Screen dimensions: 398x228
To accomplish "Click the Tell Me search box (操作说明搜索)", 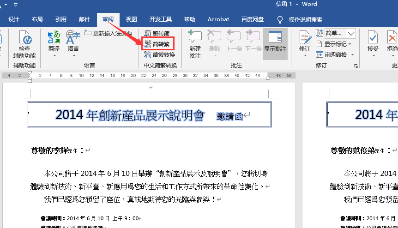I will [x=306, y=19].
